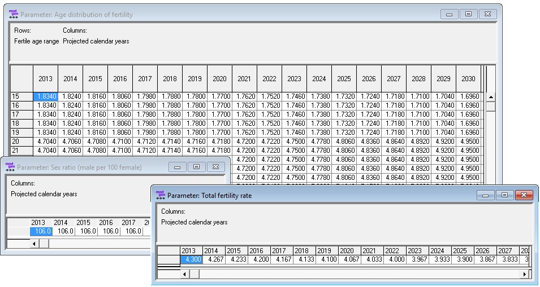This screenshot has width=540, height=287.
Task: Maximize the Total fertility rate window
Action: (504, 195)
